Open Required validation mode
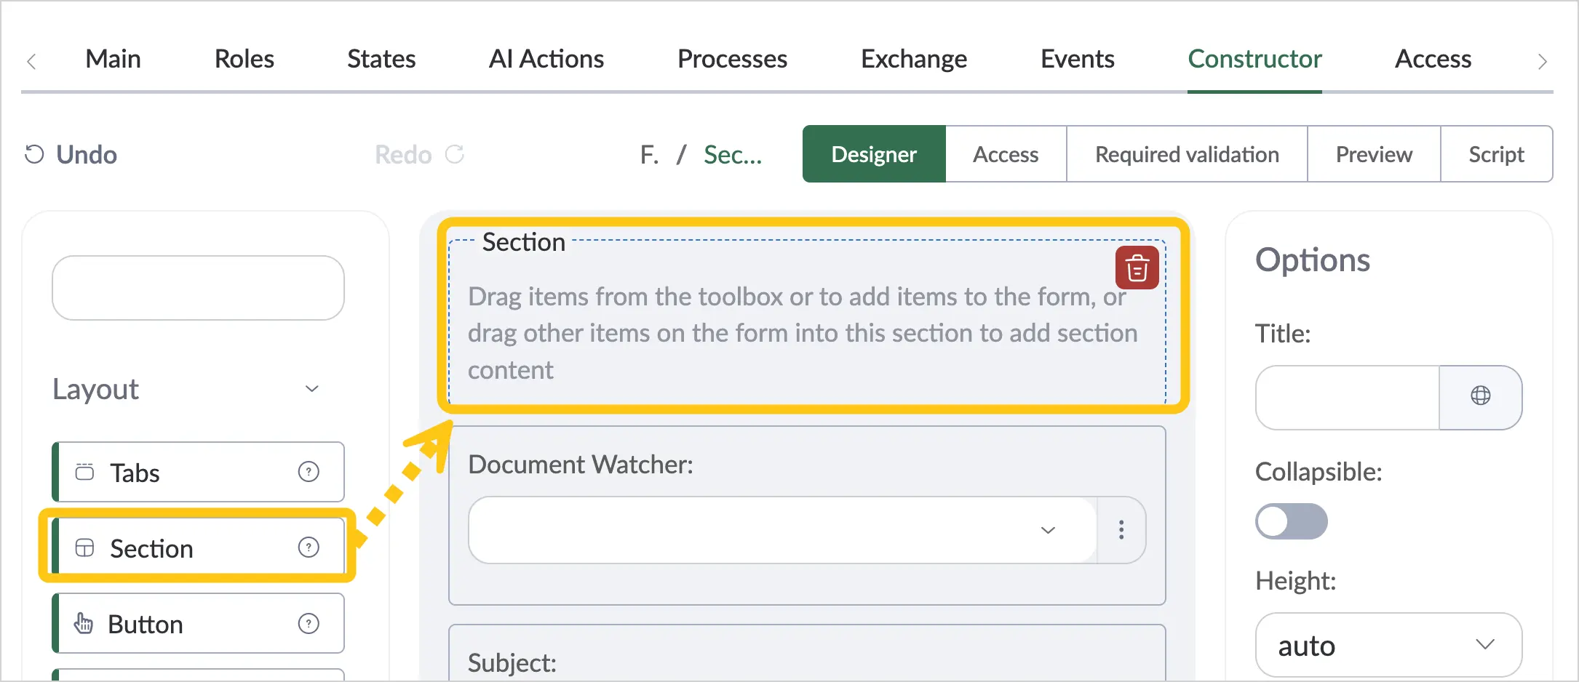Image resolution: width=1579 pixels, height=682 pixels. (x=1187, y=154)
